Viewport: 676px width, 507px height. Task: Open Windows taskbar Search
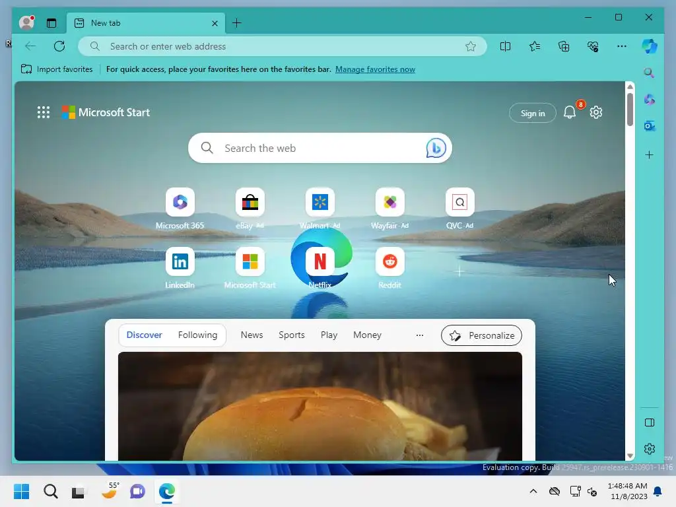(x=50, y=491)
